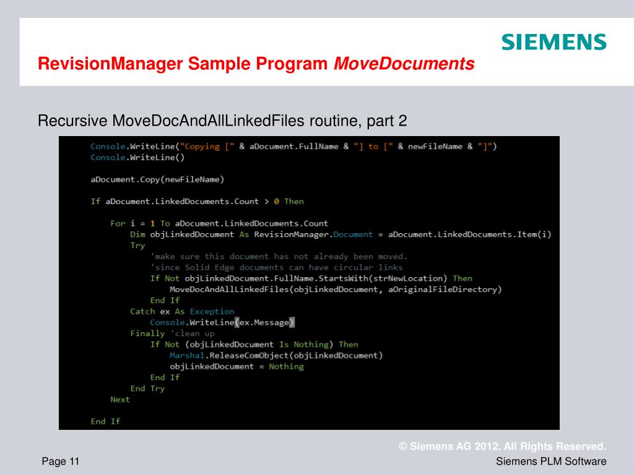634x475 pixels.
Task: Click the Catch ex As Exception line
Action: point(182,312)
